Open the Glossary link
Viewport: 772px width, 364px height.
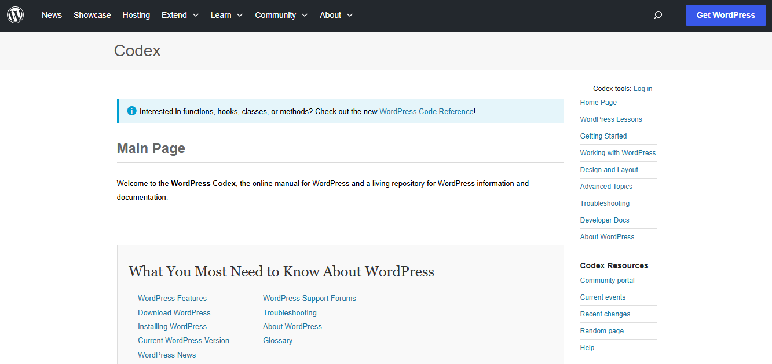[277, 340]
